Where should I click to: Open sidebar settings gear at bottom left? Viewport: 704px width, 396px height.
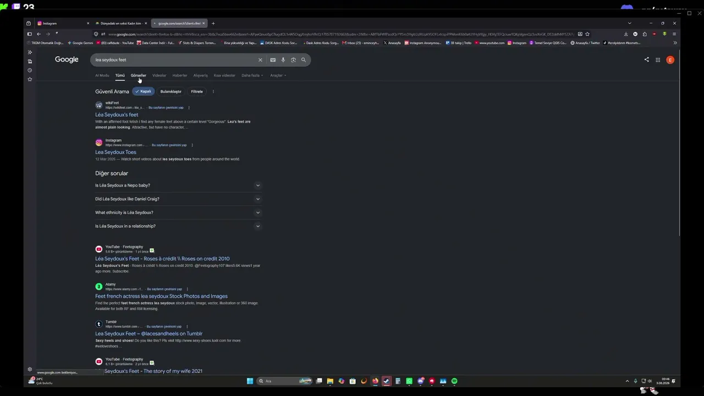(x=30, y=369)
